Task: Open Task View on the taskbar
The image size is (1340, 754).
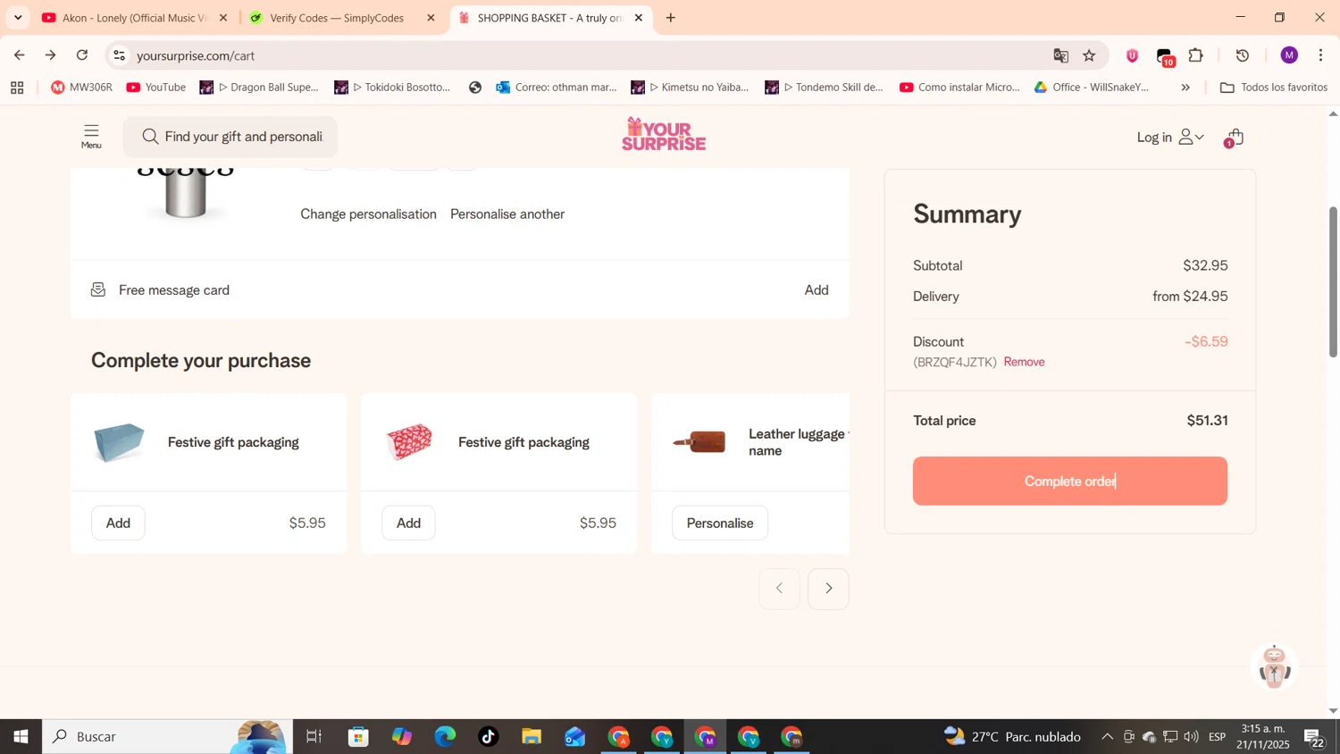Action: [x=314, y=737]
